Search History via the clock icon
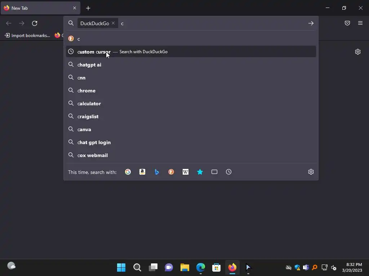369x276 pixels. (229, 172)
